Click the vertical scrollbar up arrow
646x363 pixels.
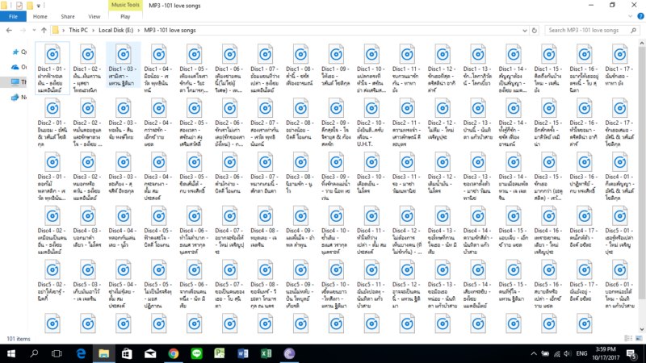[x=642, y=43]
